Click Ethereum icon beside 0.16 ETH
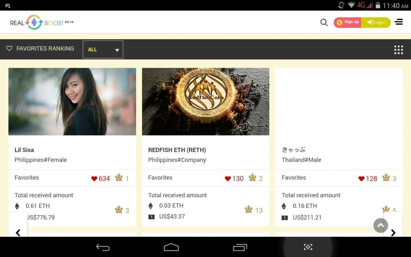 click(x=284, y=206)
